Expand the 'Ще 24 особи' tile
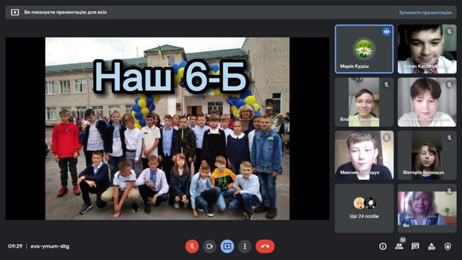Viewport: 462px width, 260px height. (x=364, y=208)
